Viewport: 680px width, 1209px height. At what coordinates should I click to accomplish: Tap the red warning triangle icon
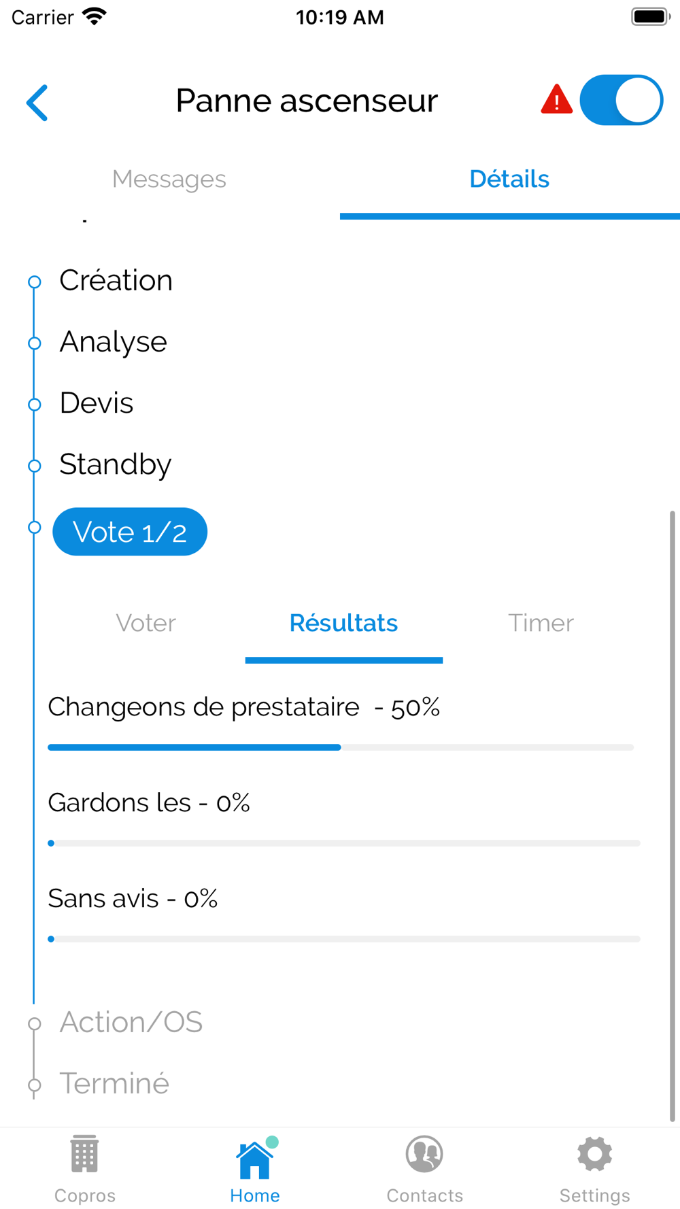(556, 100)
